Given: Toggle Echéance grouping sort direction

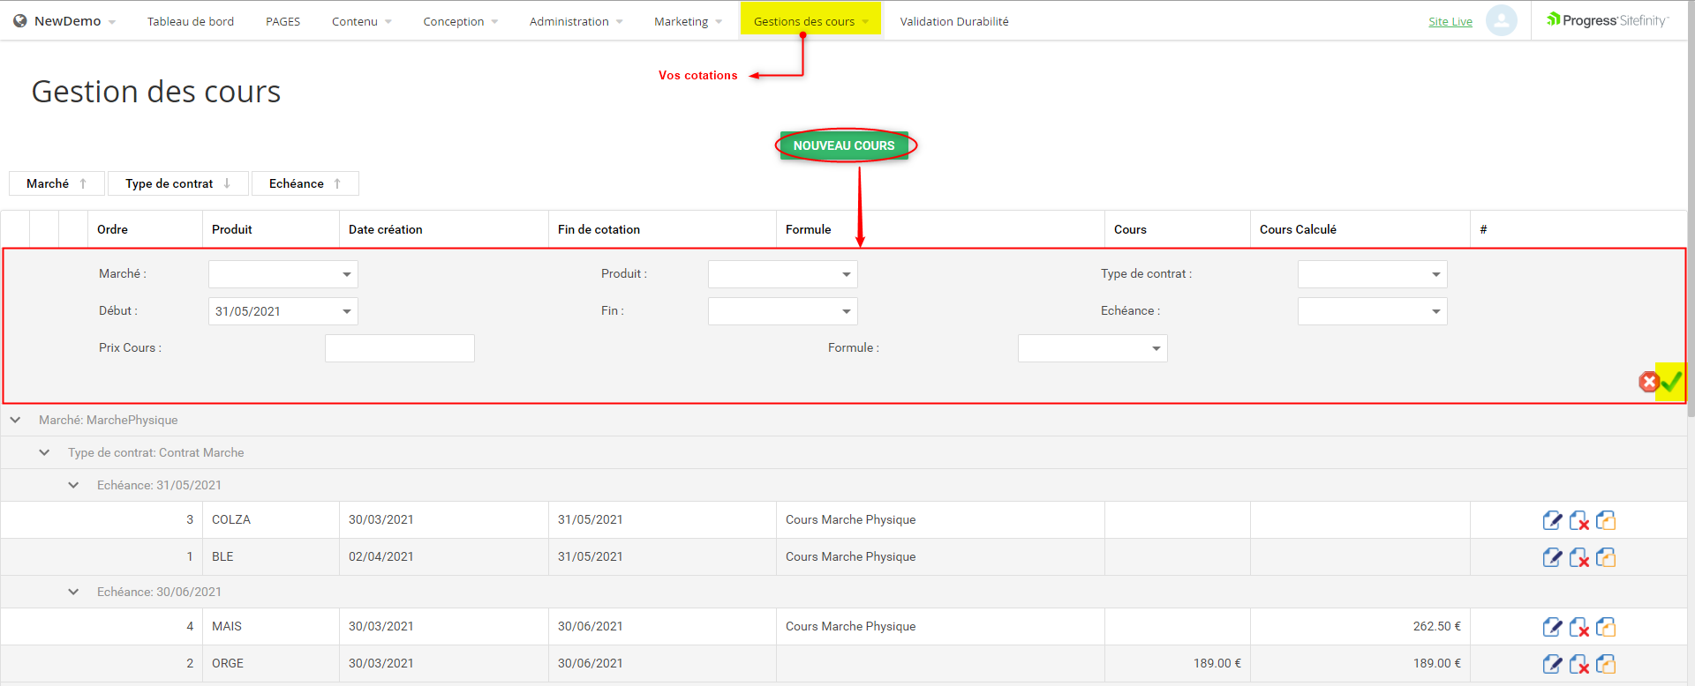Looking at the screenshot, I should pyautogui.click(x=337, y=183).
